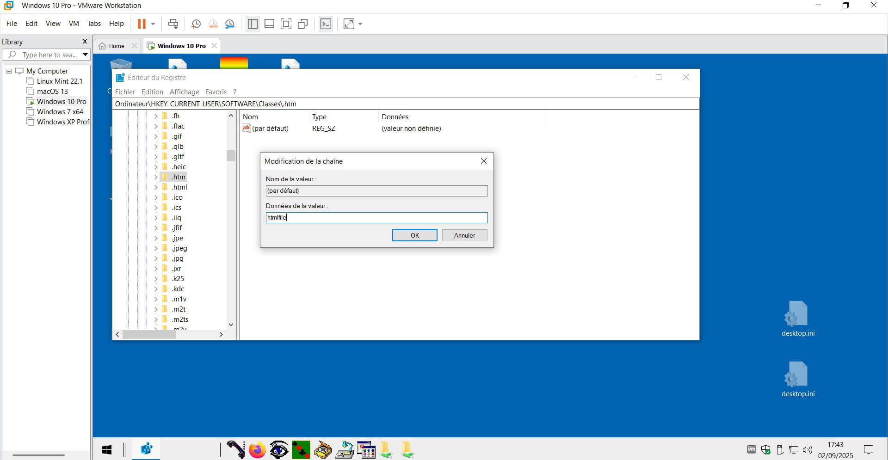The image size is (888, 460).
Task: Expand the .html registry key
Action: point(155,187)
